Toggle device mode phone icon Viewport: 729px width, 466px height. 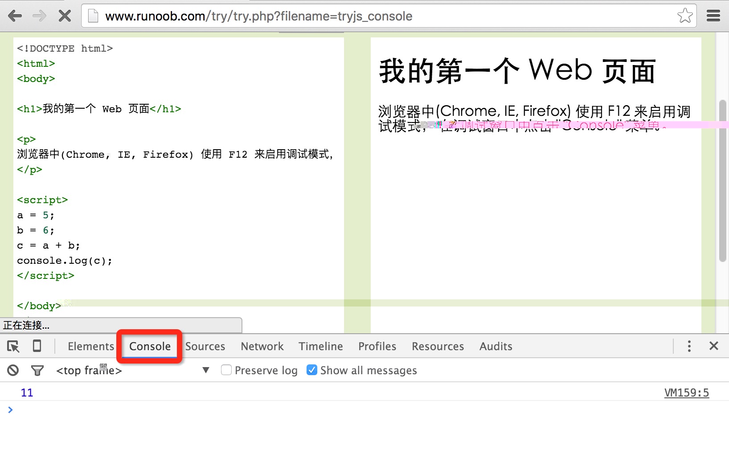(x=37, y=346)
